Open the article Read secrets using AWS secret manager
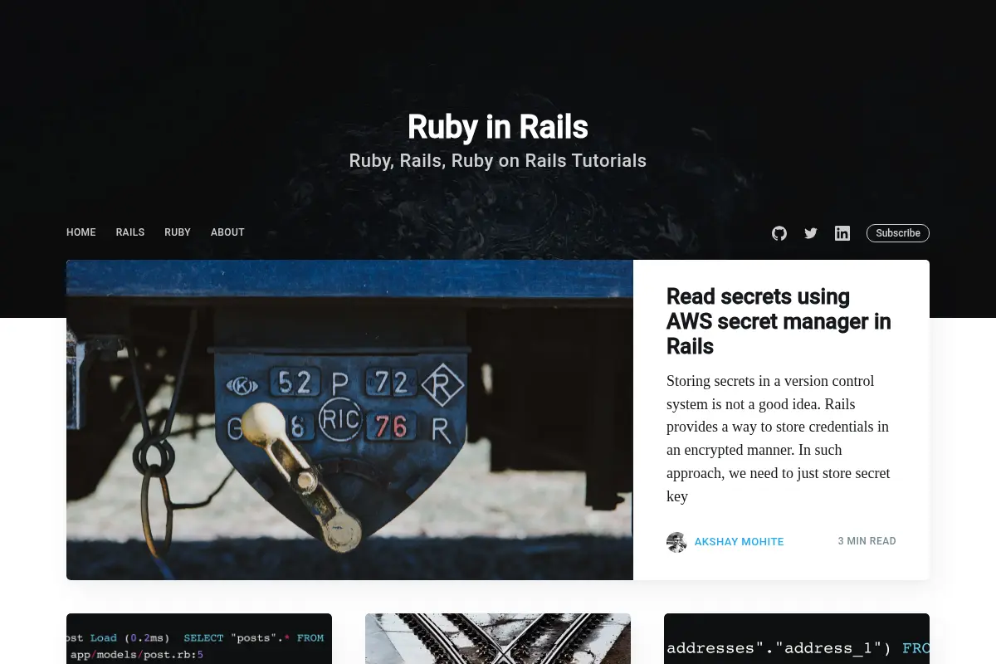The width and height of the screenshot is (996, 664). [x=779, y=321]
